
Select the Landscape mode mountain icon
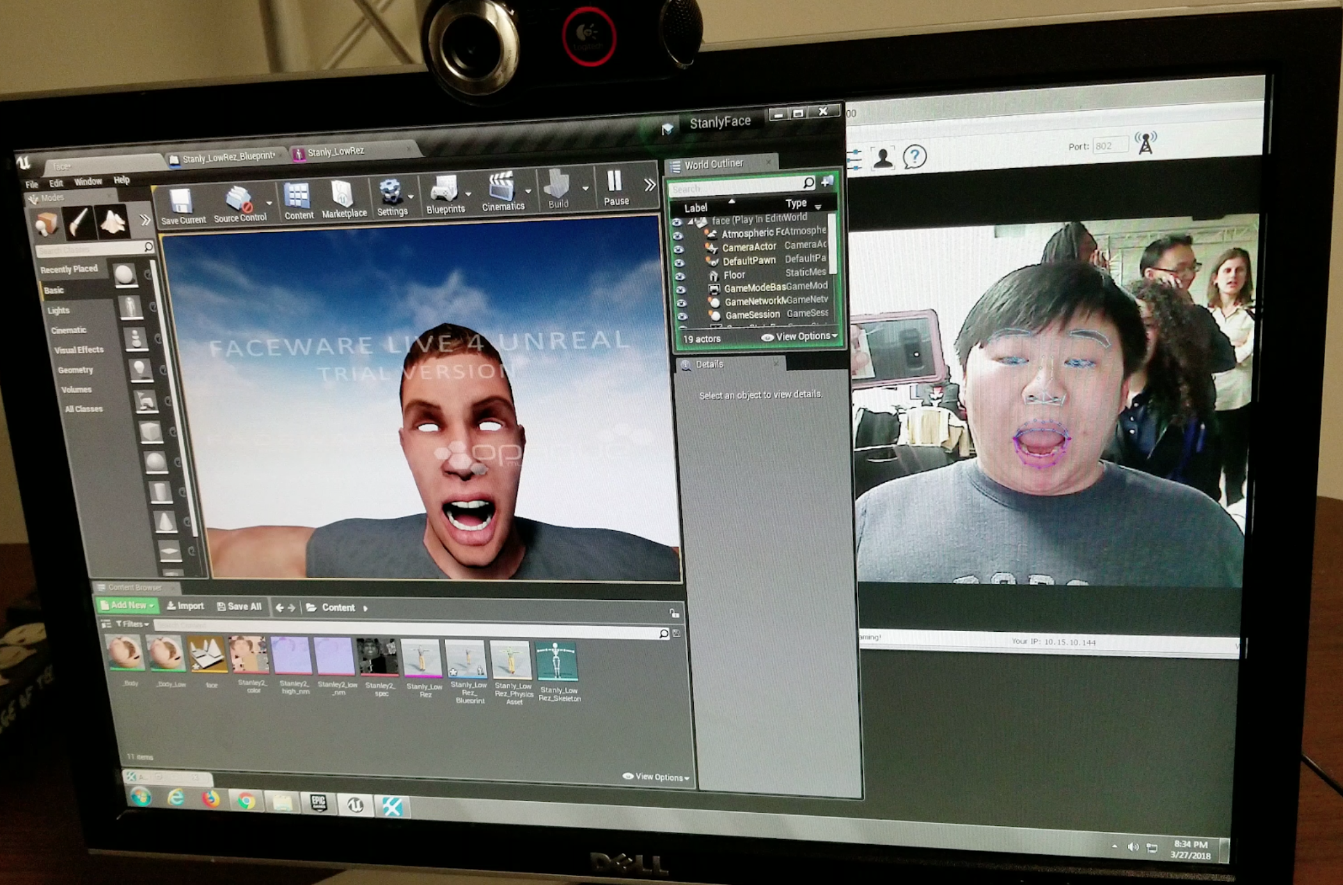click(x=113, y=221)
